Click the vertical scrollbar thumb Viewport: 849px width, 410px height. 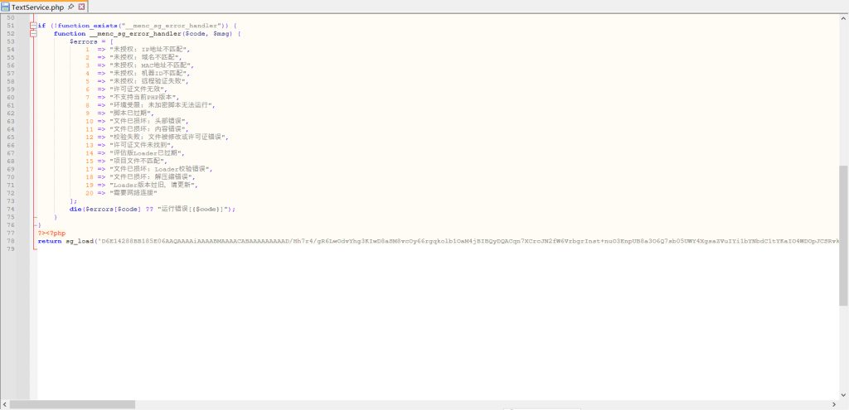tap(844, 235)
